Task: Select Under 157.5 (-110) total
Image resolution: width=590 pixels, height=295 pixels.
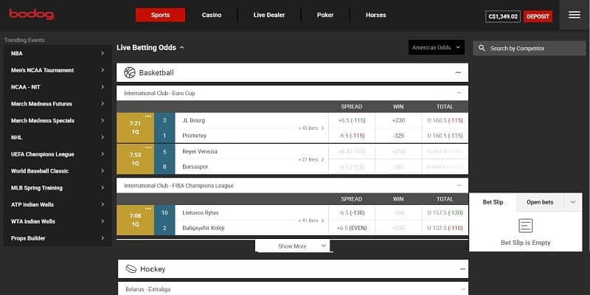Action: [445, 228]
